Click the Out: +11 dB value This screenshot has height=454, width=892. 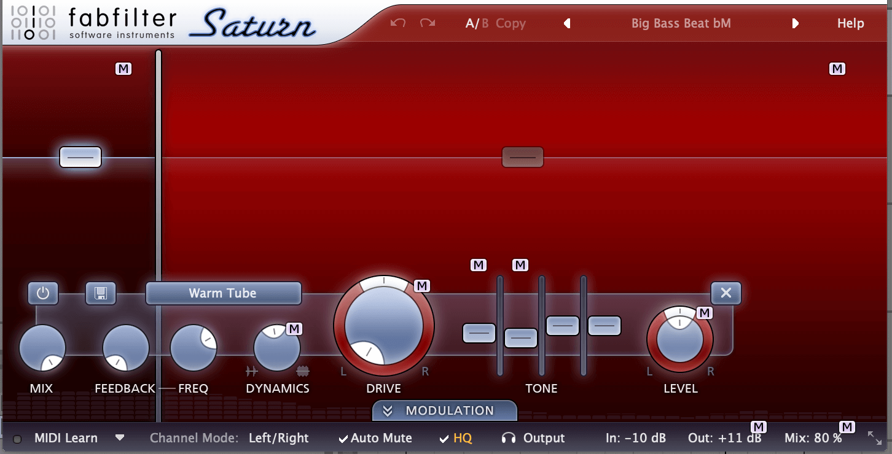pyautogui.click(x=725, y=438)
